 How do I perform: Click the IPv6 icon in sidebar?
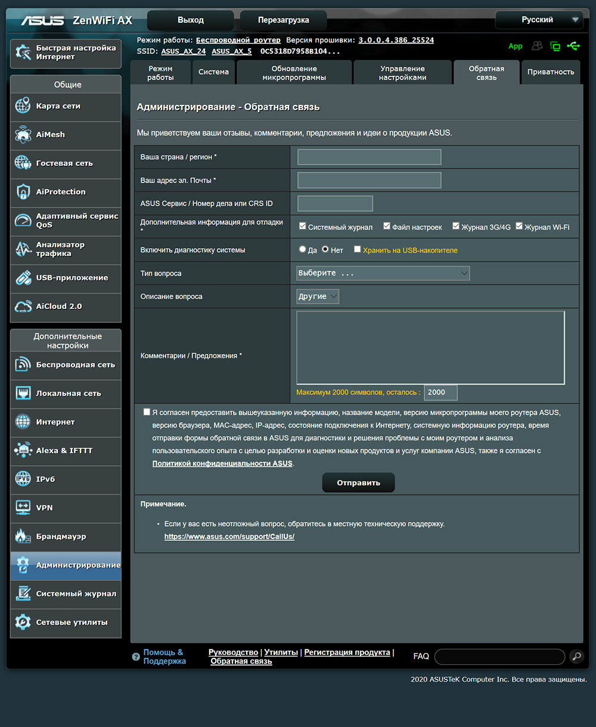pos(23,479)
